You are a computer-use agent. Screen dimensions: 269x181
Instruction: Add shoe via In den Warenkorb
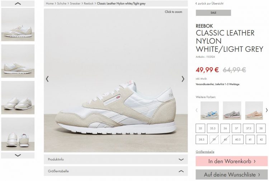pyautogui.click(x=232, y=161)
